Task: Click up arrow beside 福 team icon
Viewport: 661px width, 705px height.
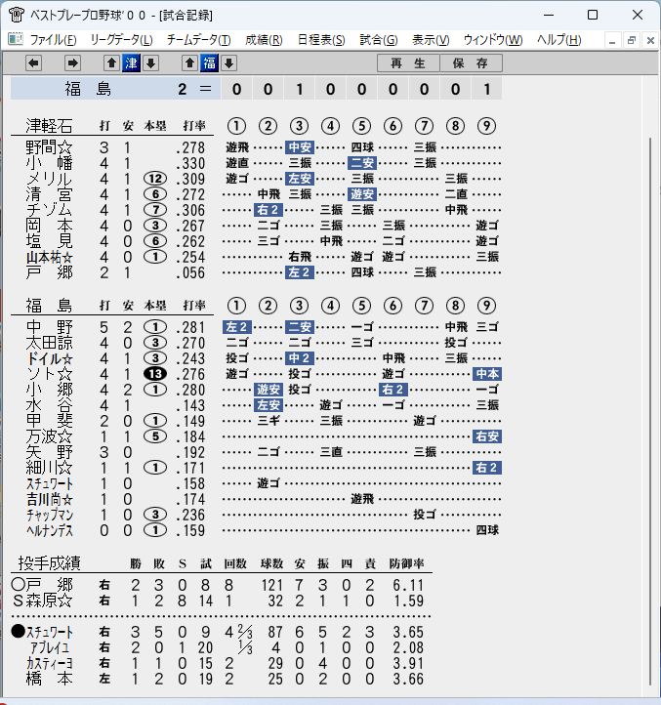Action: [x=189, y=63]
